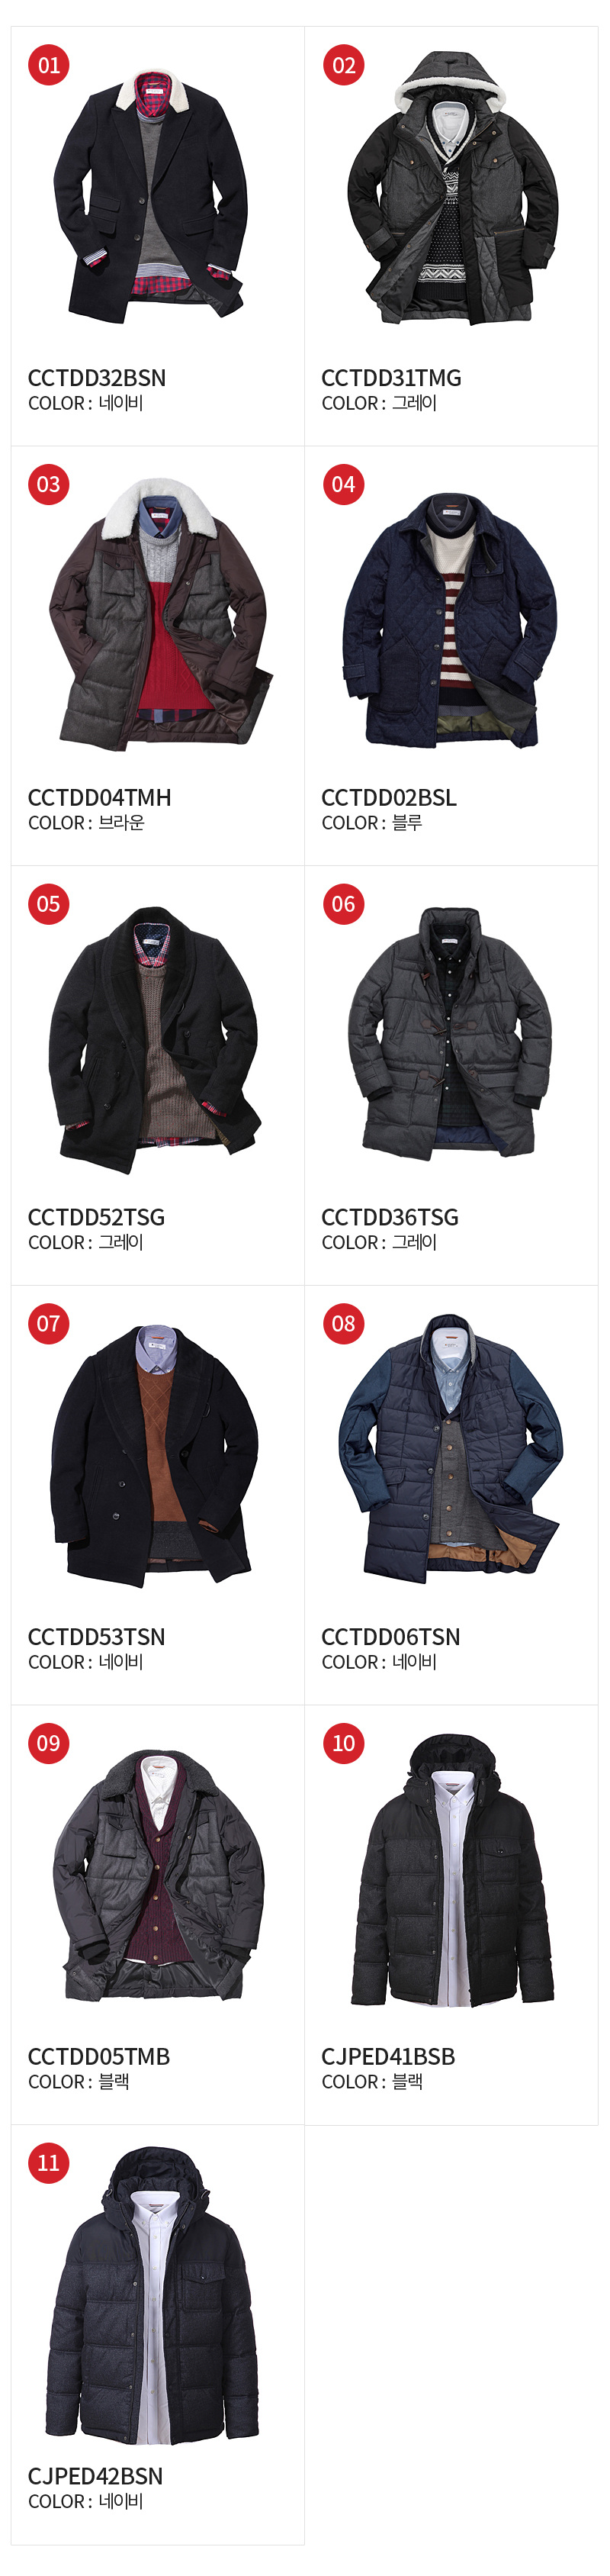Open the blue quilted jacket image
The image size is (610, 2576).
(x=450, y=620)
